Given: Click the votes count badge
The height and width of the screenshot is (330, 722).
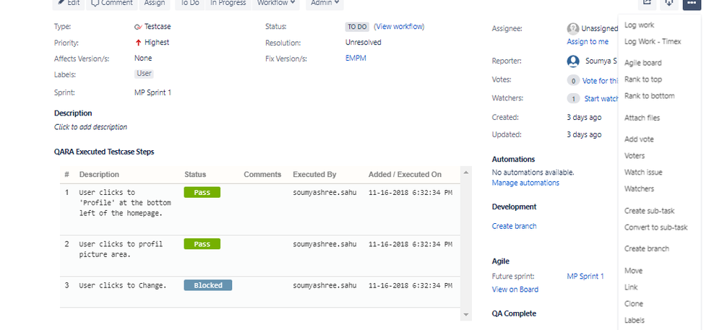Looking at the screenshot, I should click(x=573, y=81).
